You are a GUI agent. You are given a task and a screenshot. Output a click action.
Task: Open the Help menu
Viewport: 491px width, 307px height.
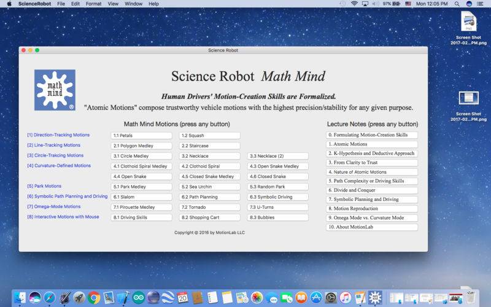153,4
